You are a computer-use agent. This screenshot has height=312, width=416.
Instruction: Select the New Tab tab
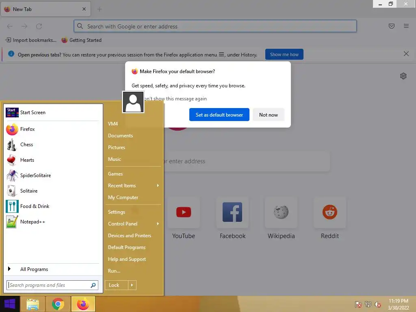(x=45, y=9)
